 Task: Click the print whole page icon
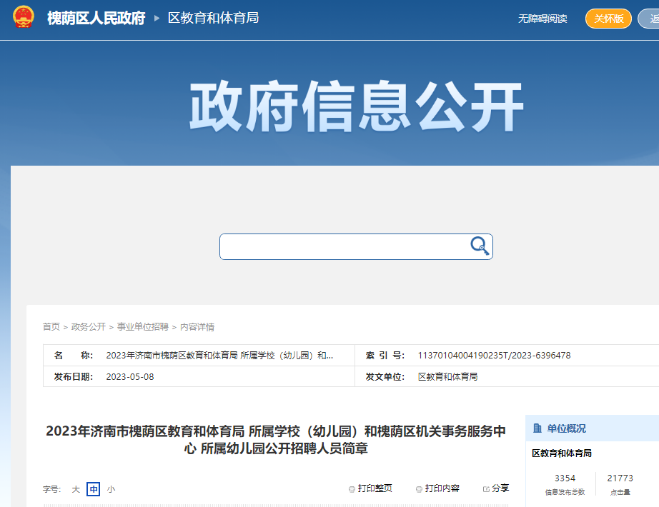(352, 489)
